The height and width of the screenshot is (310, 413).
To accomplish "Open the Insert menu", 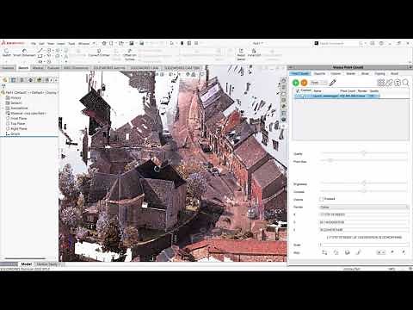I will (60, 44).
